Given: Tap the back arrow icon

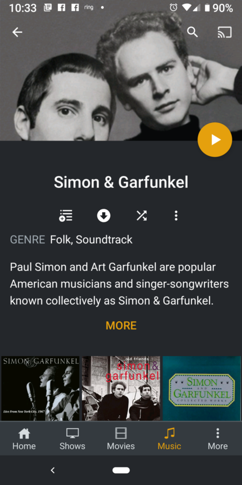Looking at the screenshot, I should tap(17, 32).
